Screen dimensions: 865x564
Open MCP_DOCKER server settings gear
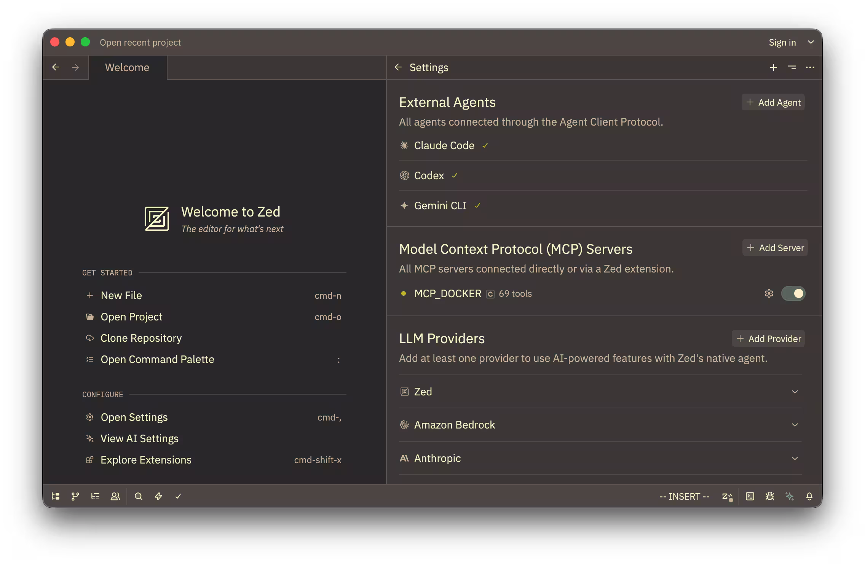(x=769, y=293)
